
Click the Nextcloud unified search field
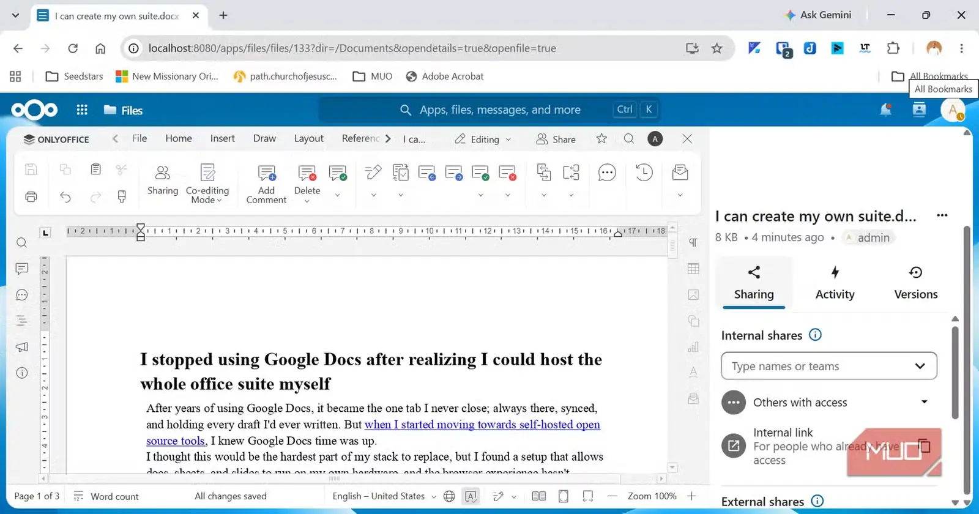(489, 110)
